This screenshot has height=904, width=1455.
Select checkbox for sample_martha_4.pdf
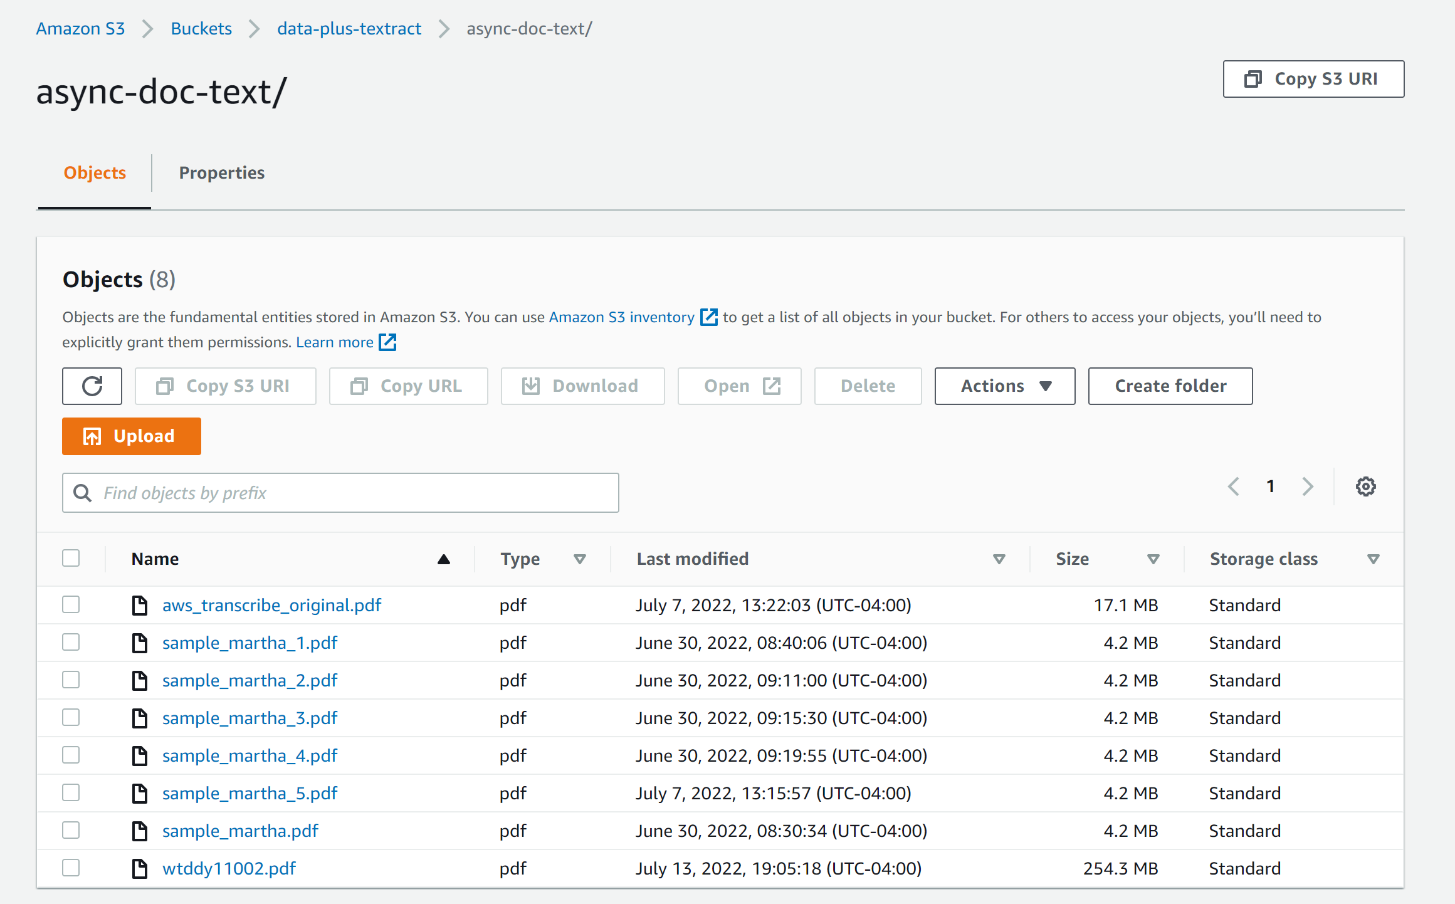71,755
